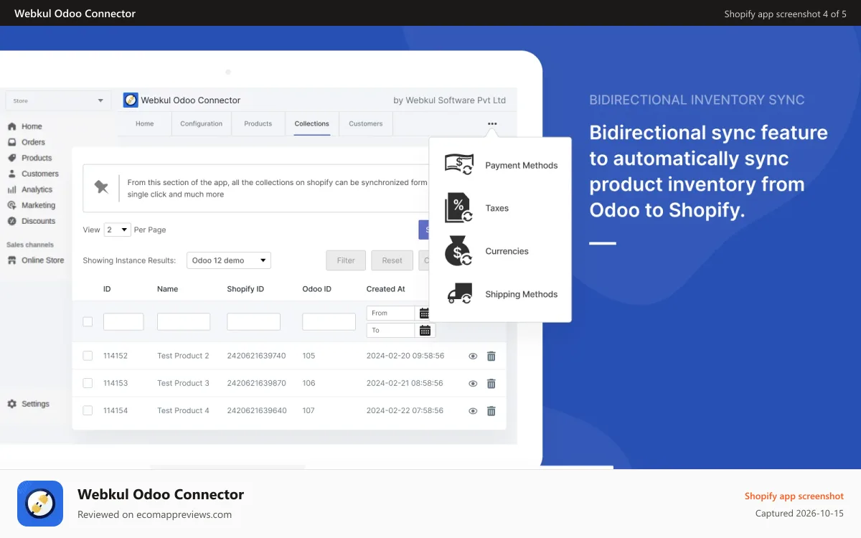Click the Shopify ID column header

tap(246, 289)
